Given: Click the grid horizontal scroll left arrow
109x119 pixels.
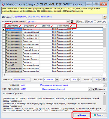Looking at the screenshot, I should pyautogui.click(x=4, y=75).
